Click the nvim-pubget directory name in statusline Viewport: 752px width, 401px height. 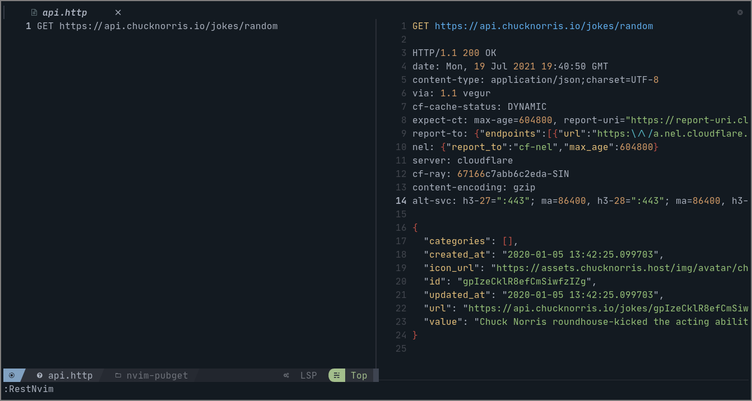click(157, 375)
